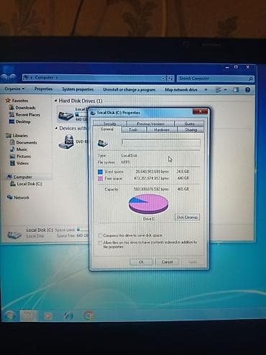The width and height of the screenshot is (266, 355).
Task: Open the media player taskbar icon
Action: [47, 316]
